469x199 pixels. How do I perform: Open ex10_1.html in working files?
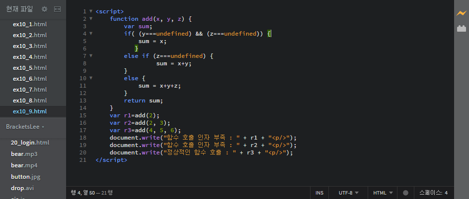pos(30,24)
